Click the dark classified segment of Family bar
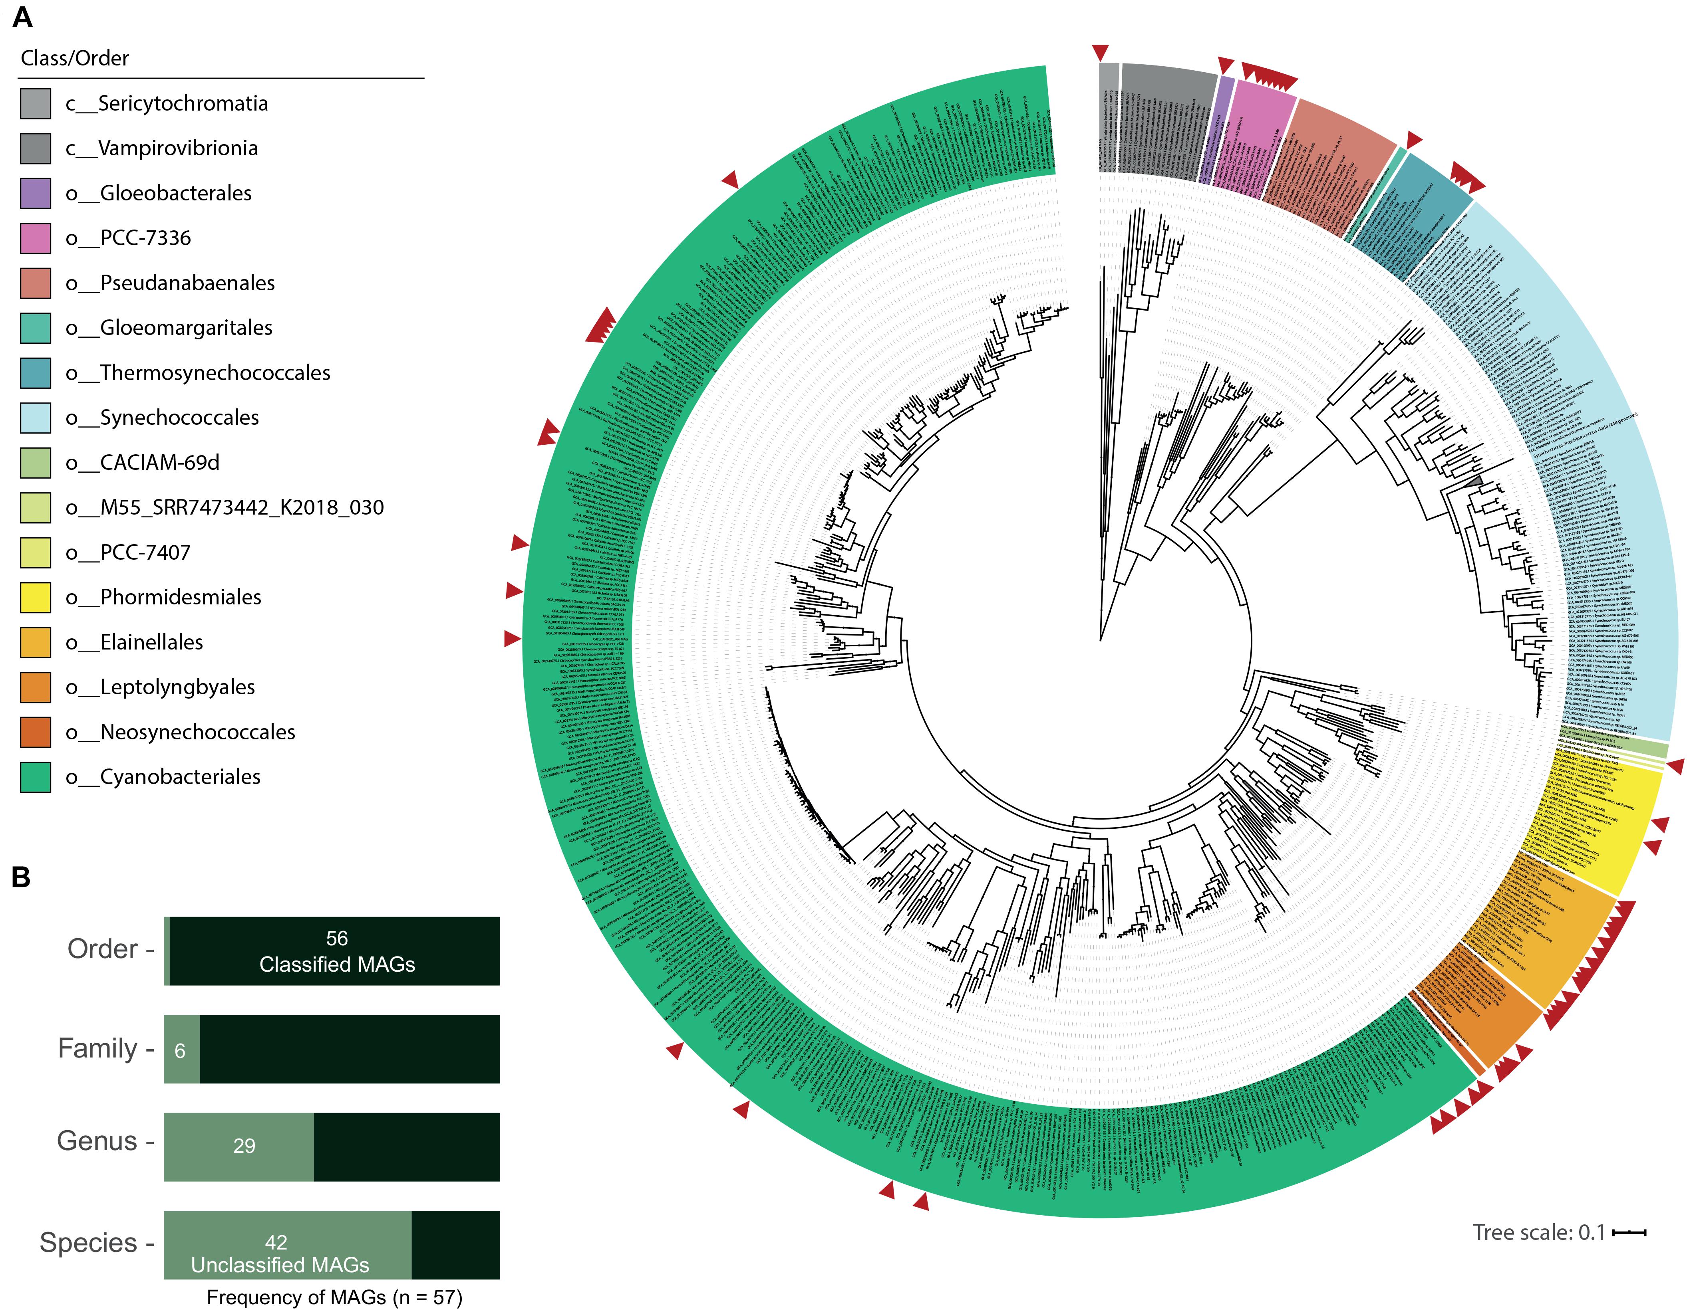The width and height of the screenshot is (1687, 1311). [350, 1049]
